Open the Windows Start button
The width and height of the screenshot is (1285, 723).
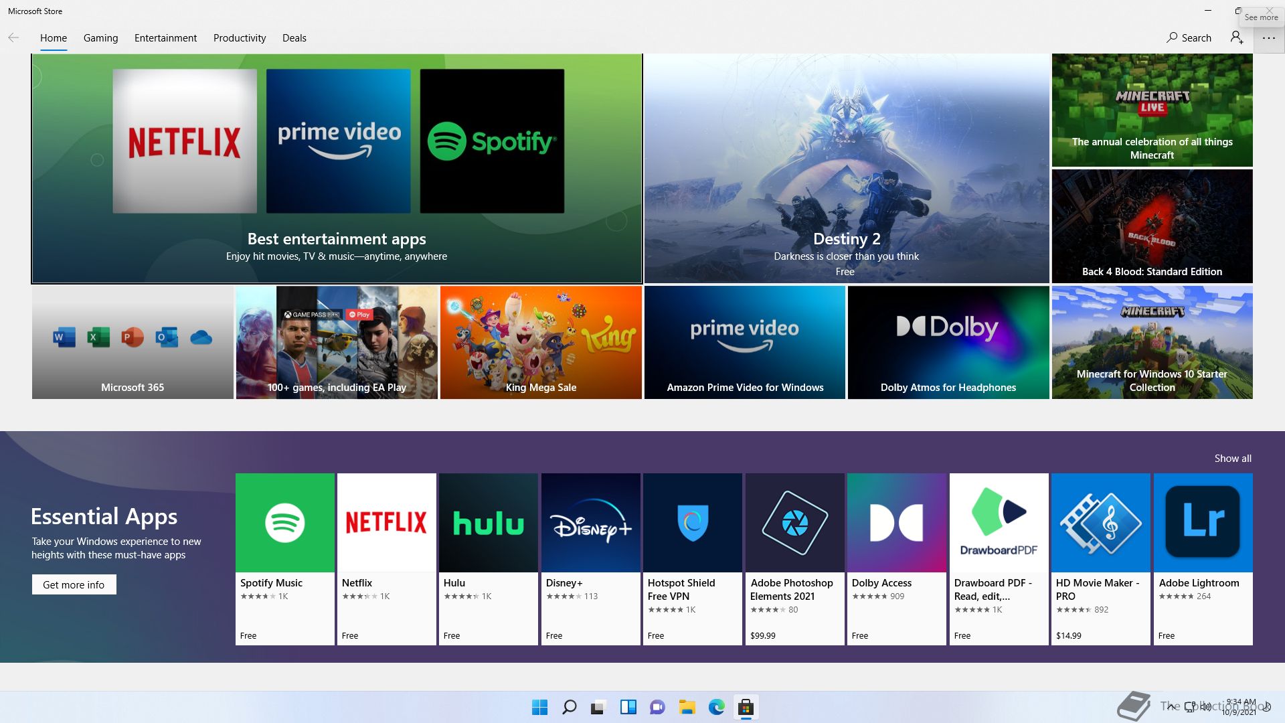point(539,707)
